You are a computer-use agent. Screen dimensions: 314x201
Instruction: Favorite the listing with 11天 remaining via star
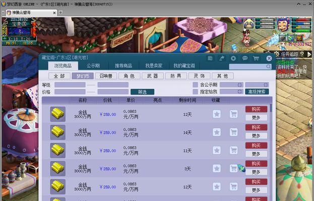click(x=217, y=150)
